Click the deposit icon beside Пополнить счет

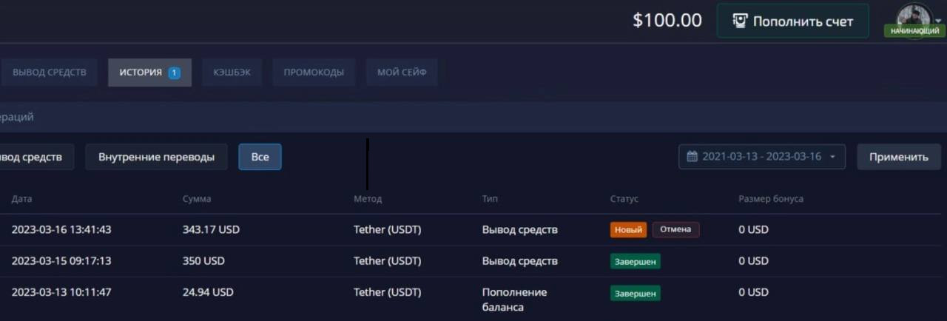pos(739,21)
